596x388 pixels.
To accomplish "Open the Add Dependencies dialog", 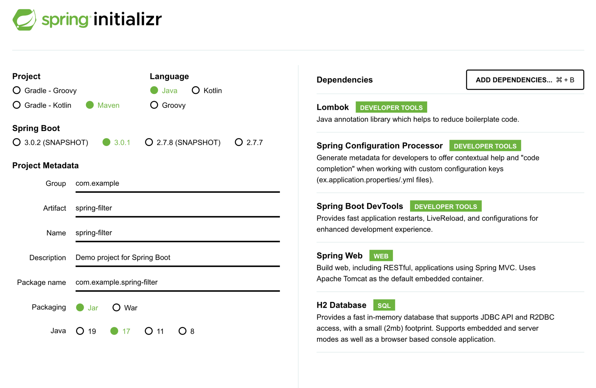I will tap(525, 80).
